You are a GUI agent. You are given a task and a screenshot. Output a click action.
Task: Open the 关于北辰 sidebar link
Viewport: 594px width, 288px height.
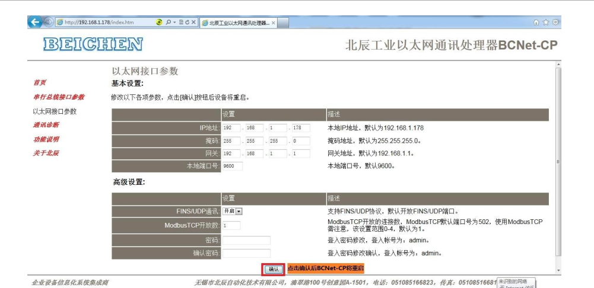(46, 153)
